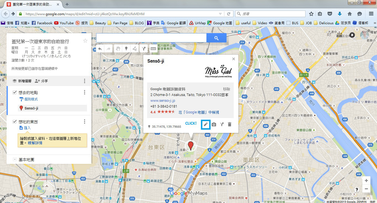This screenshot has height=203, width=377.
Task: Go to Firefox home page icon
Action: pos(350,14)
